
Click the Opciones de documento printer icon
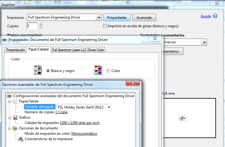[x=15, y=128]
